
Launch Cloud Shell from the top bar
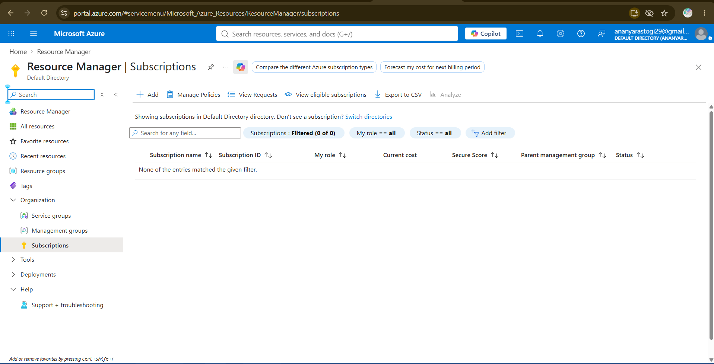click(x=520, y=33)
